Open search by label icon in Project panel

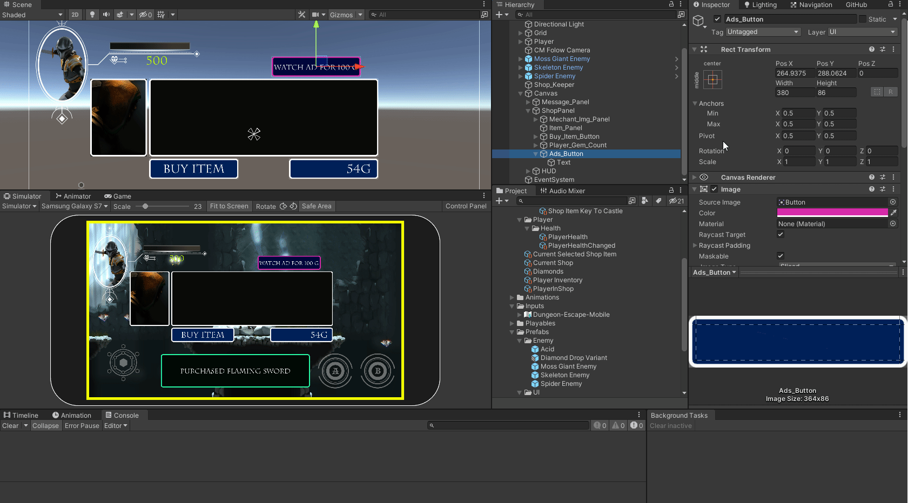(x=658, y=201)
